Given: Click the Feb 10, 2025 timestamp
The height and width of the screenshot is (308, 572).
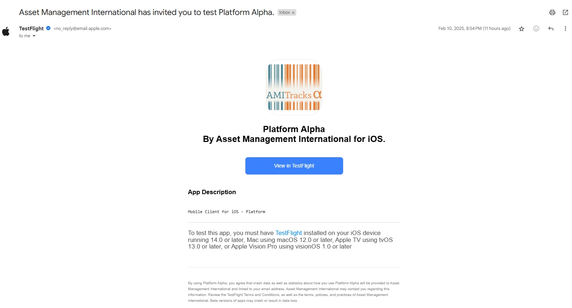Looking at the screenshot, I should tap(474, 28).
